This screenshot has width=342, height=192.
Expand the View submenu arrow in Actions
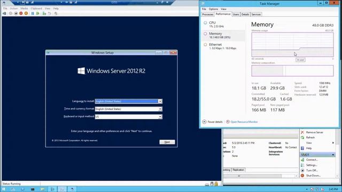click(333, 143)
